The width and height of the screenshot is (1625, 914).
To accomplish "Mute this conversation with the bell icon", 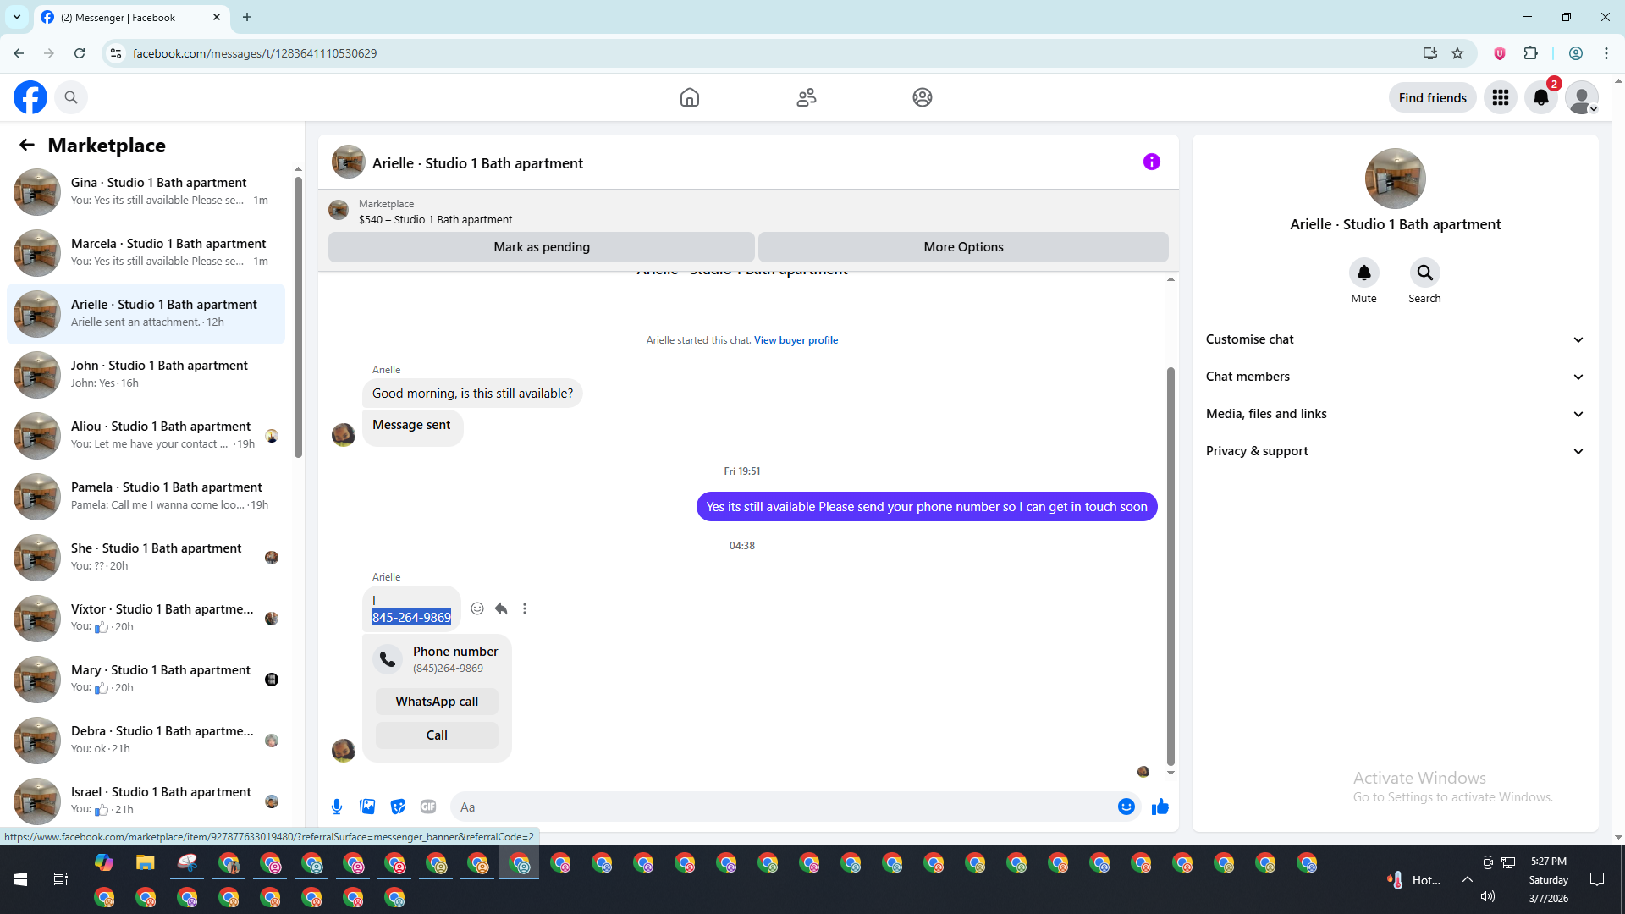I will 1364,273.
